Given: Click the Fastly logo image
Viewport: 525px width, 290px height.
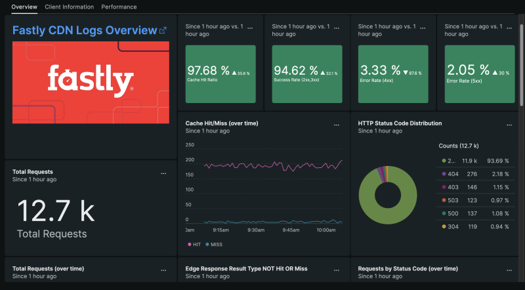Looking at the screenshot, I should (x=91, y=82).
